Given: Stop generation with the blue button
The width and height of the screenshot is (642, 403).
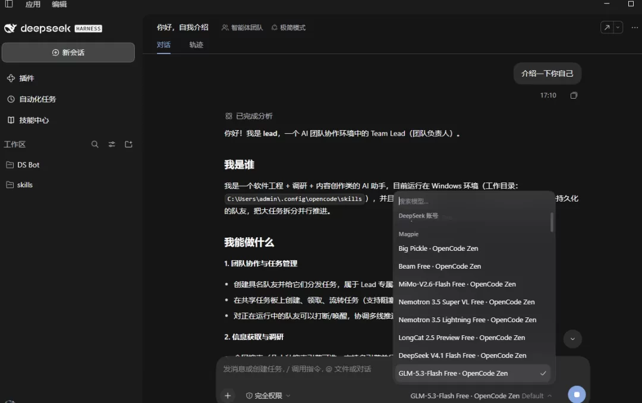Looking at the screenshot, I should [577, 395].
